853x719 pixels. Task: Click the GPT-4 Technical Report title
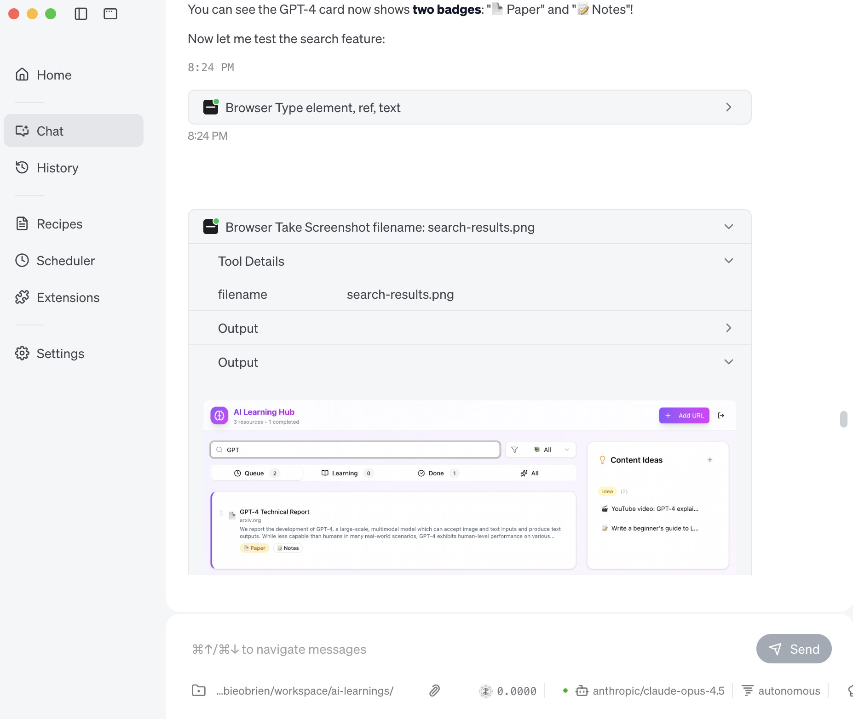coord(274,512)
